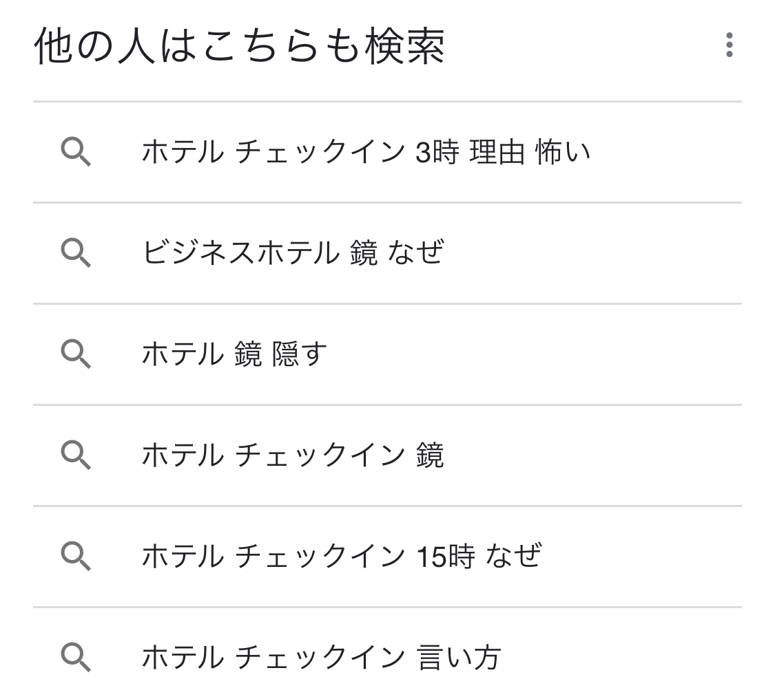Click 言い方 in the last suggestion
The width and height of the screenshot is (775, 699).
point(459,657)
